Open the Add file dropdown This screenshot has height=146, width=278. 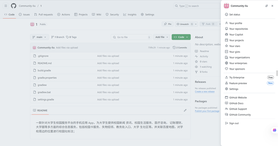(162, 37)
